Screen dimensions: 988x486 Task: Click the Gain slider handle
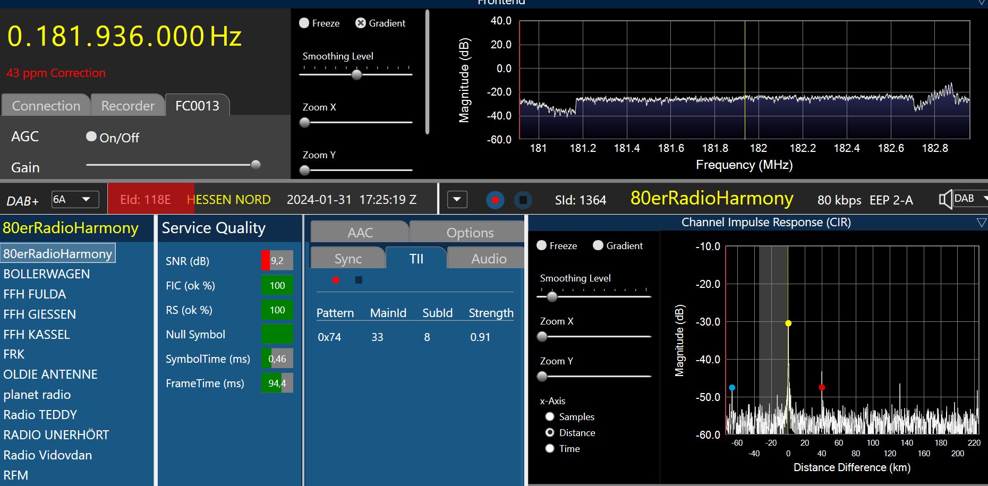click(x=255, y=165)
